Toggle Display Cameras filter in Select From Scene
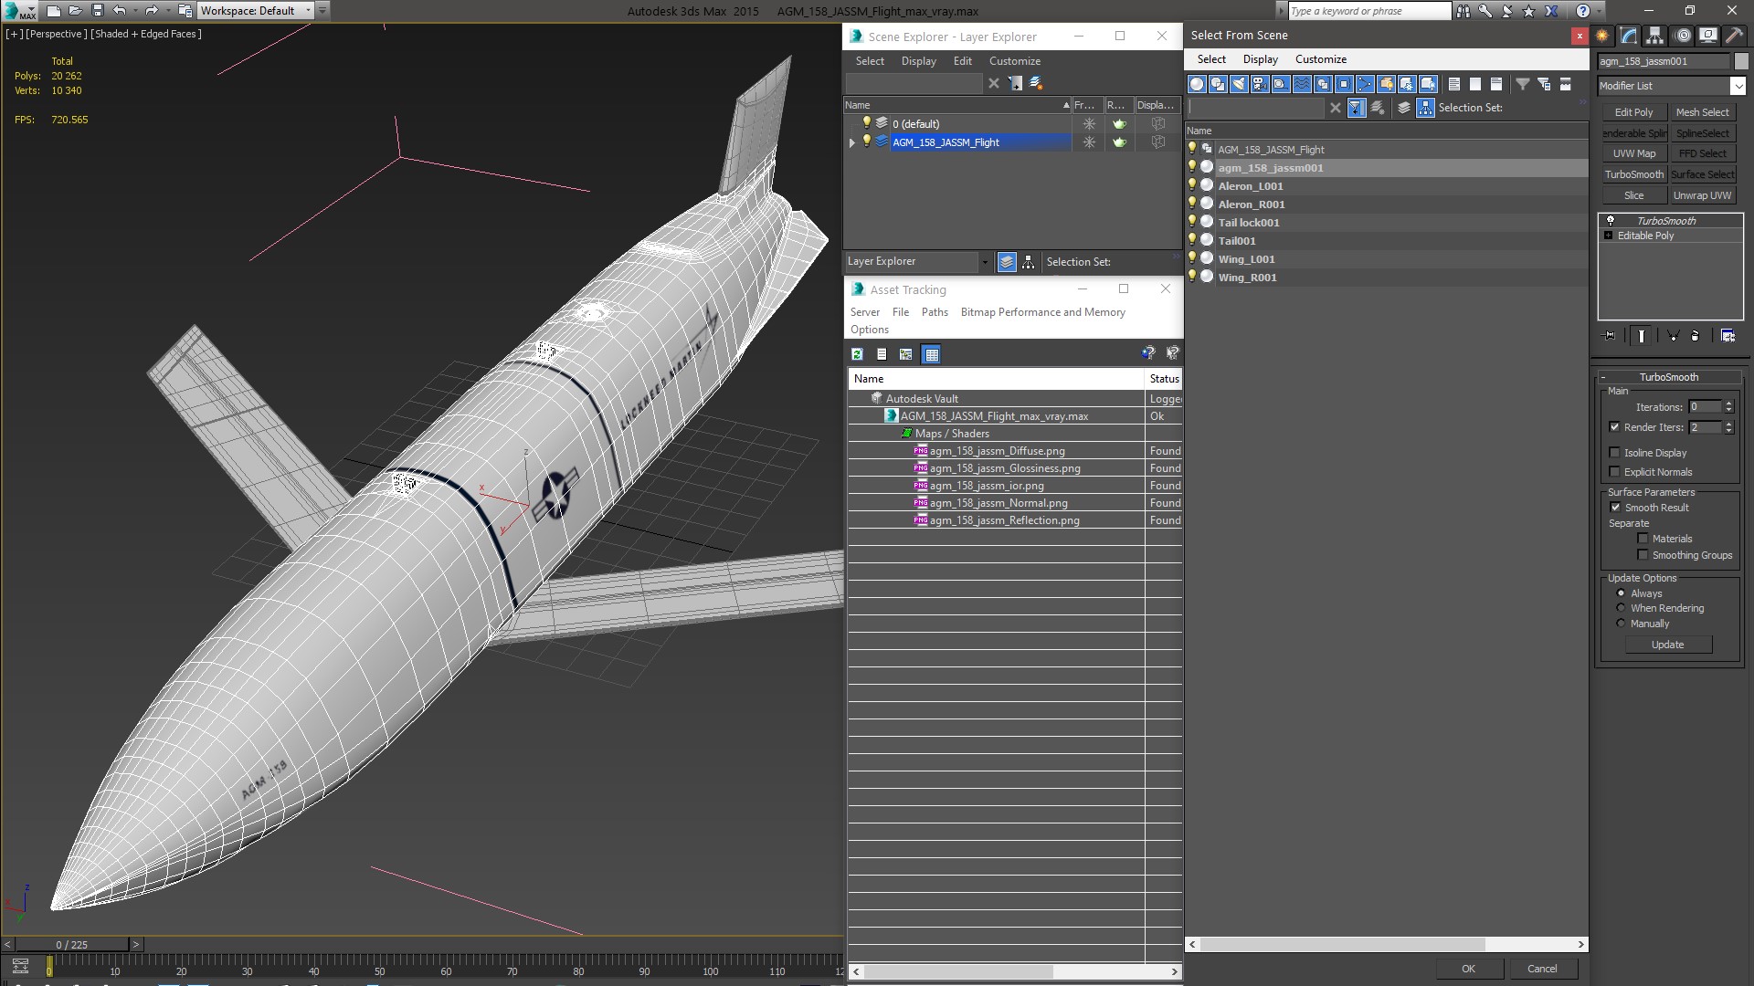 [1260, 84]
